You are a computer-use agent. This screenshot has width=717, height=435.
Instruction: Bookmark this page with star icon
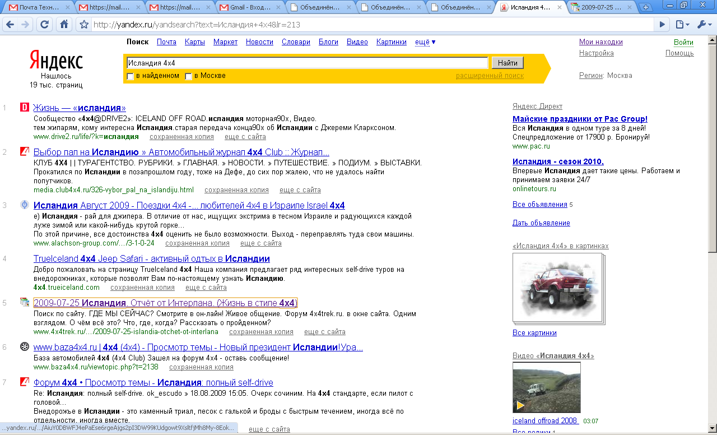pos(84,25)
